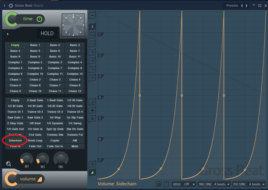Select volume slot Fade Out In

point(55,146)
